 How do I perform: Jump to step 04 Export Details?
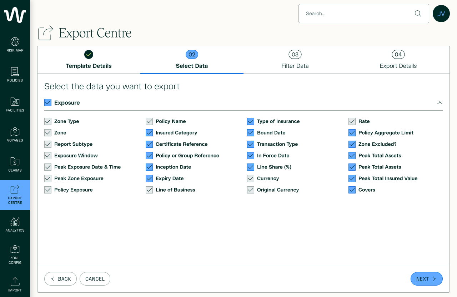coord(398,60)
